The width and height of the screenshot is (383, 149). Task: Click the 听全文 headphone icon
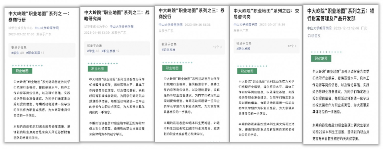pyautogui.click(x=309, y=36)
